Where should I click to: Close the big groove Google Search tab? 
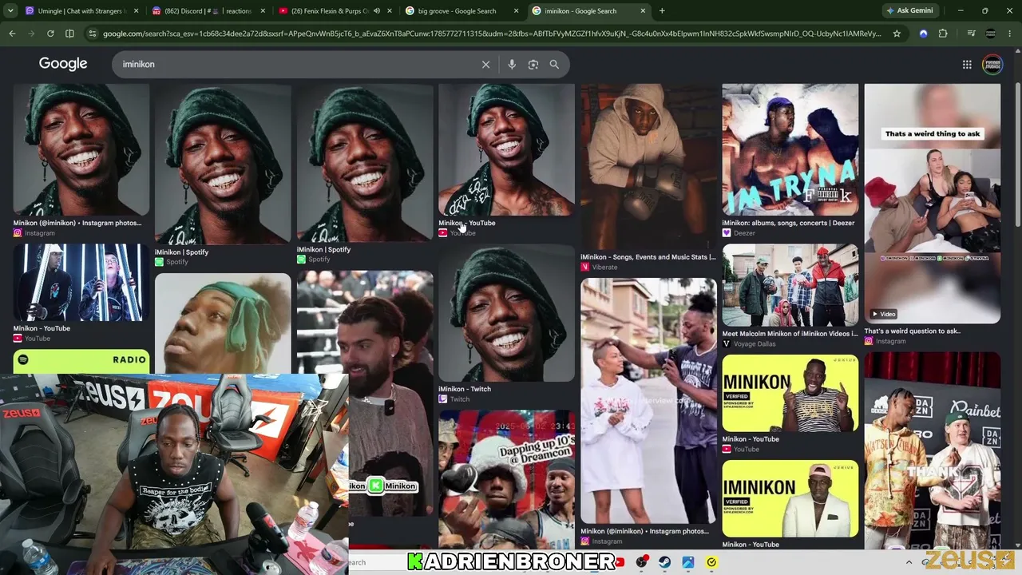(x=516, y=11)
